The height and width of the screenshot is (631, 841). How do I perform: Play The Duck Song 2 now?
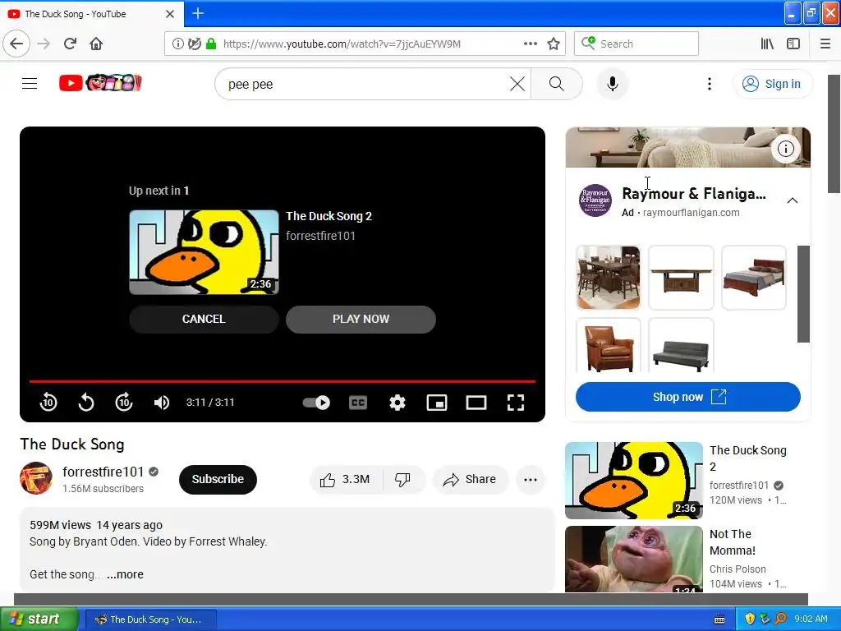point(361,319)
